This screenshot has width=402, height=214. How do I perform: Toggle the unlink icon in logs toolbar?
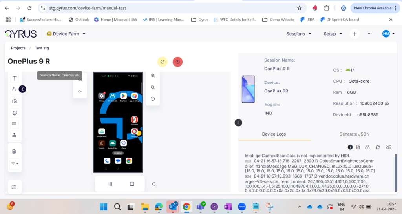[x=389, y=147]
